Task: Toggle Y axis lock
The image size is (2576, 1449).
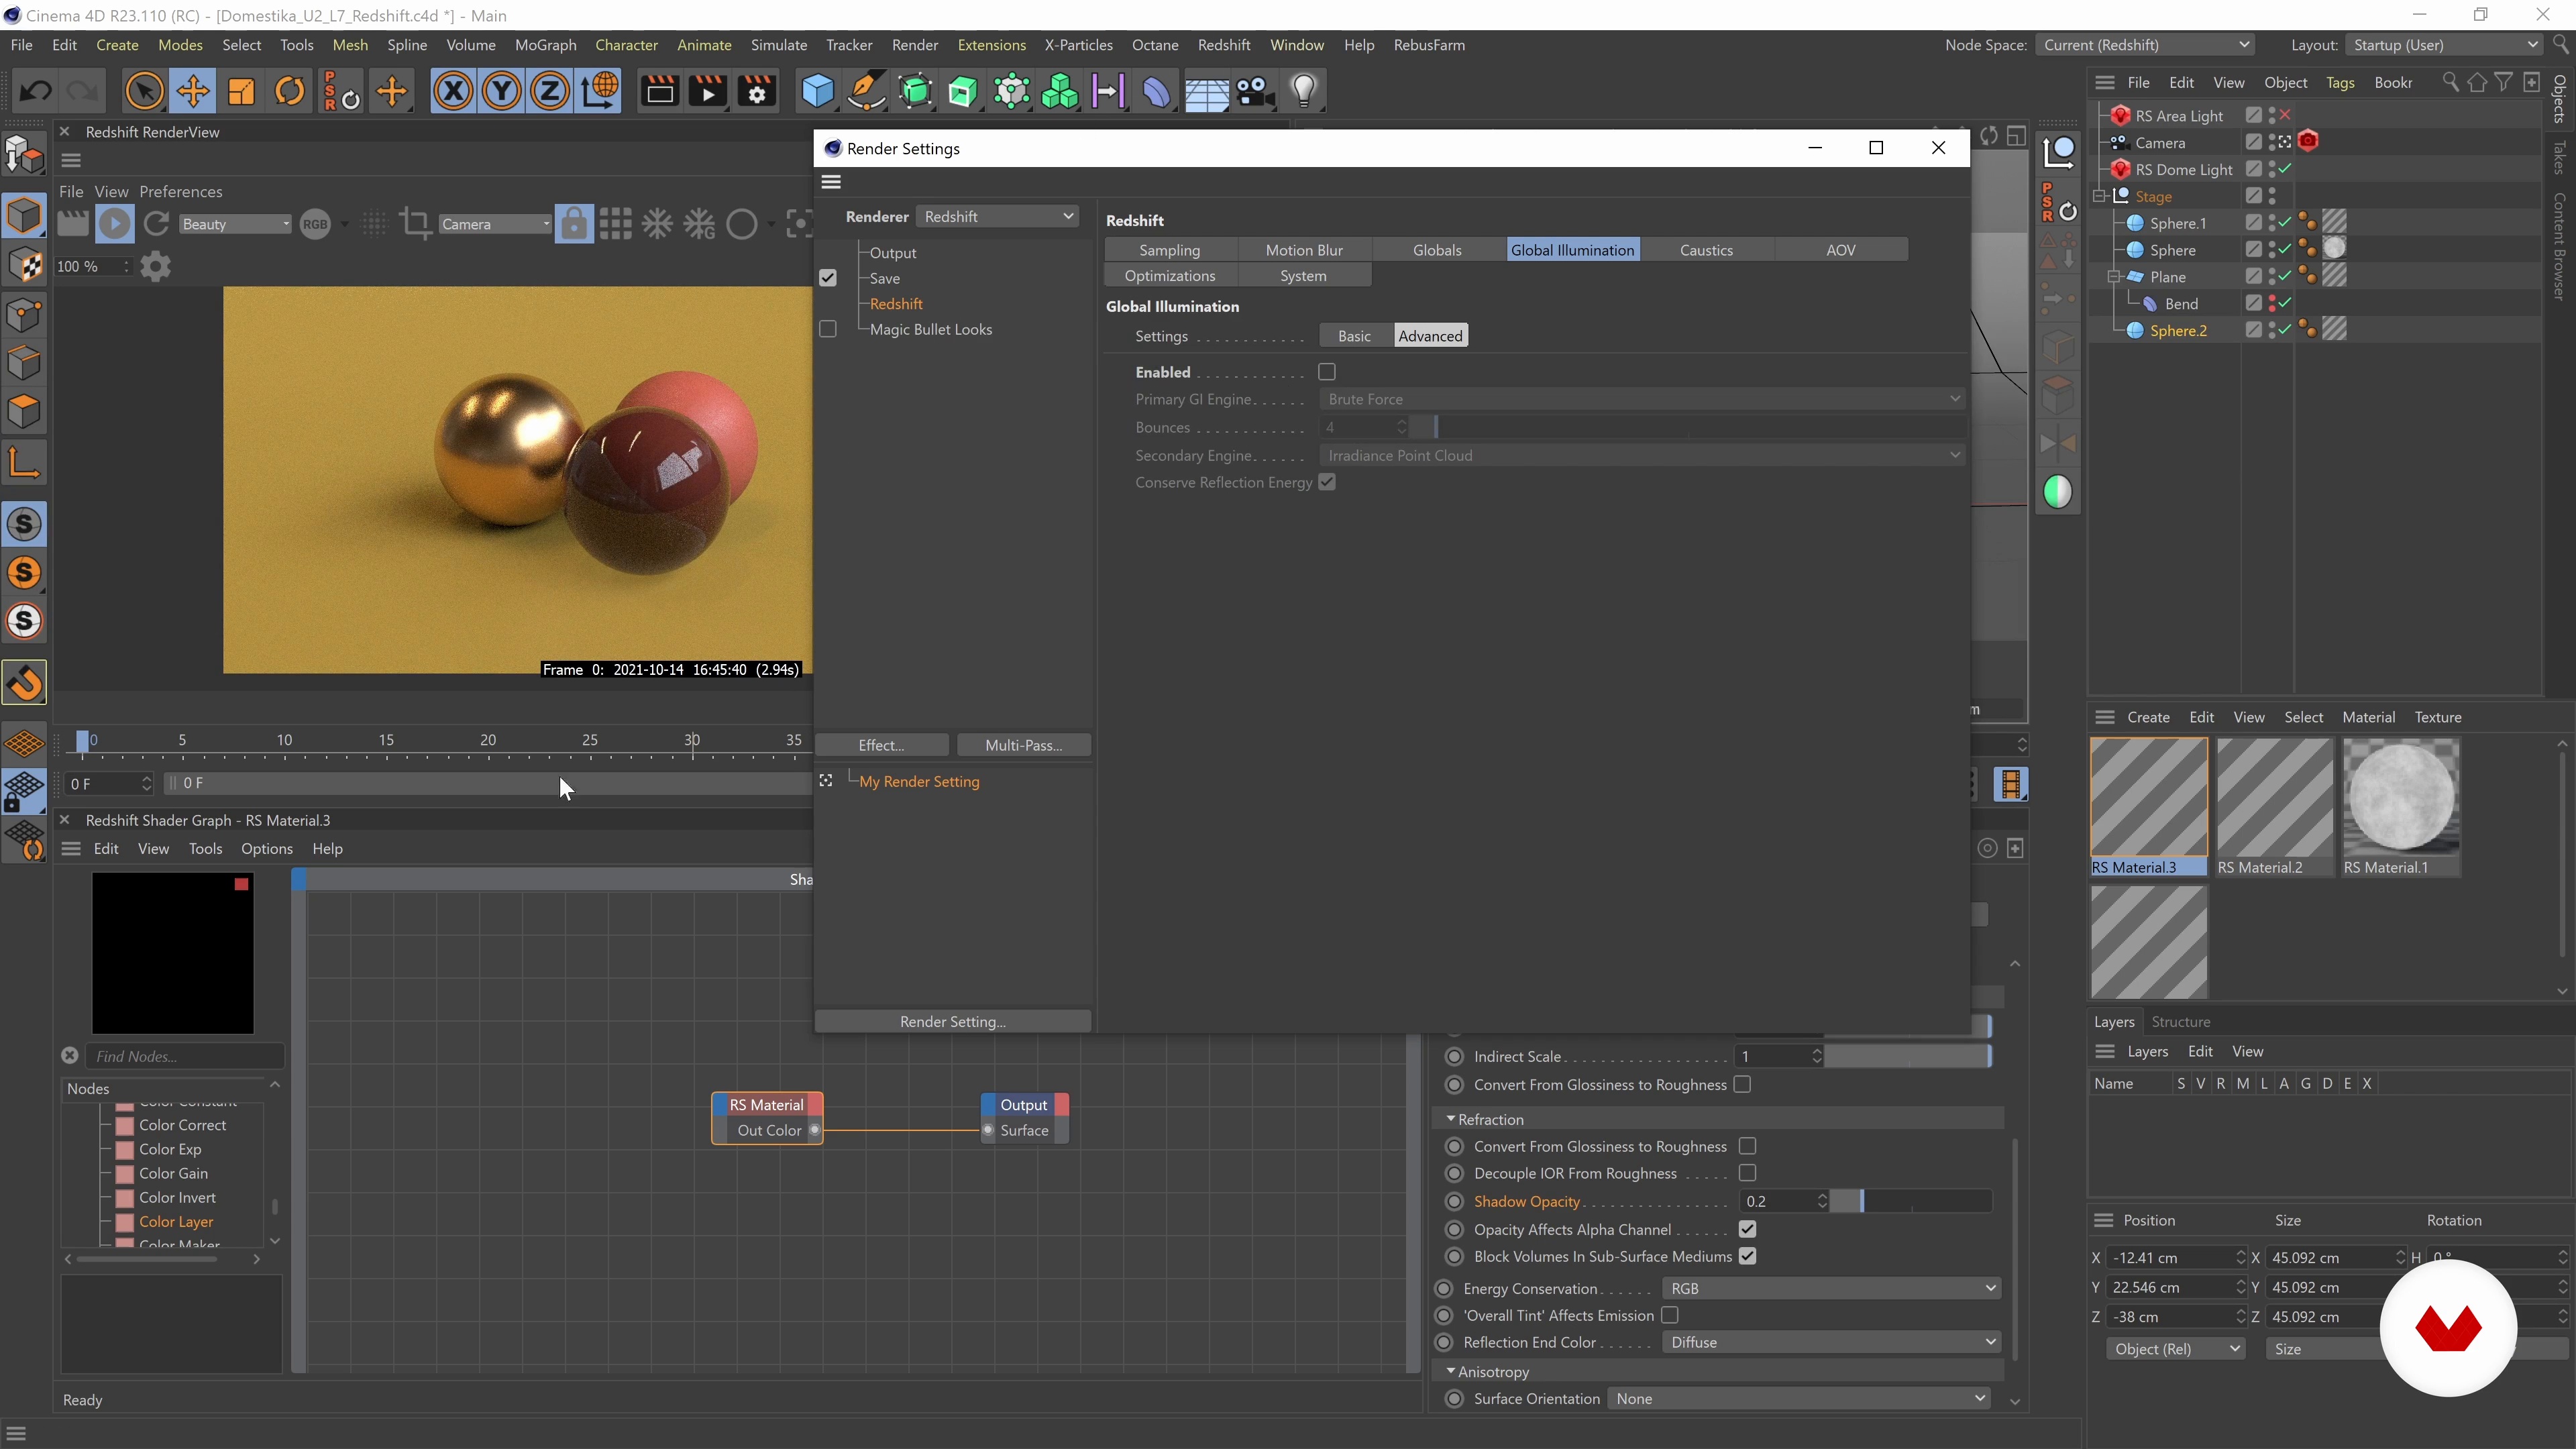Action: 502,91
